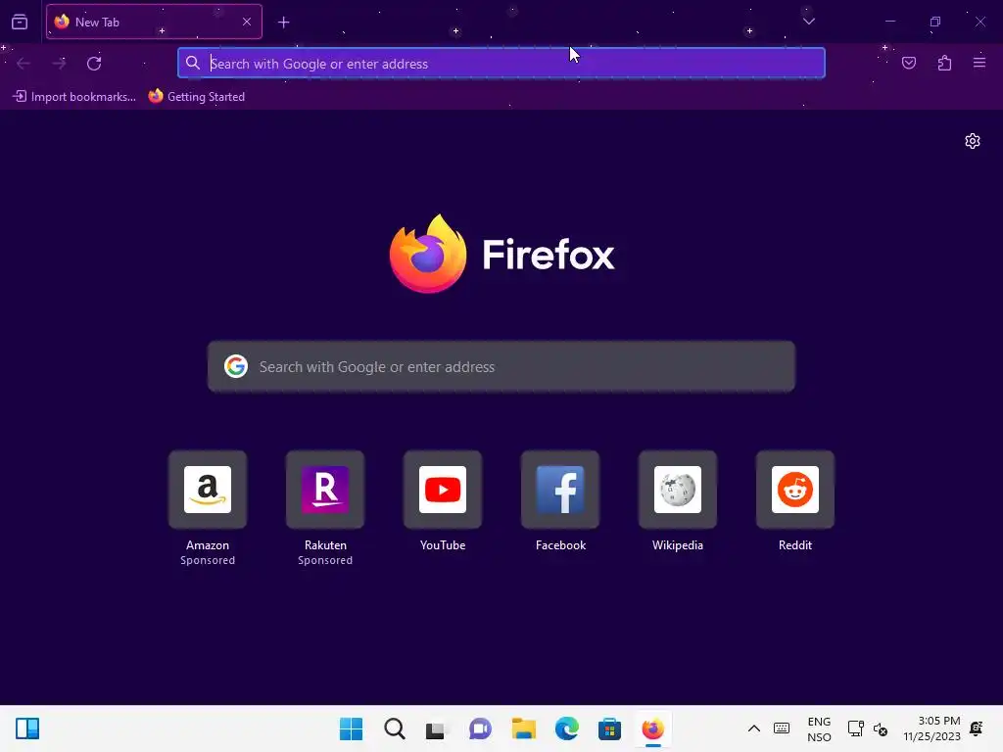Launch Microsoft Edge from taskbar

point(567,728)
